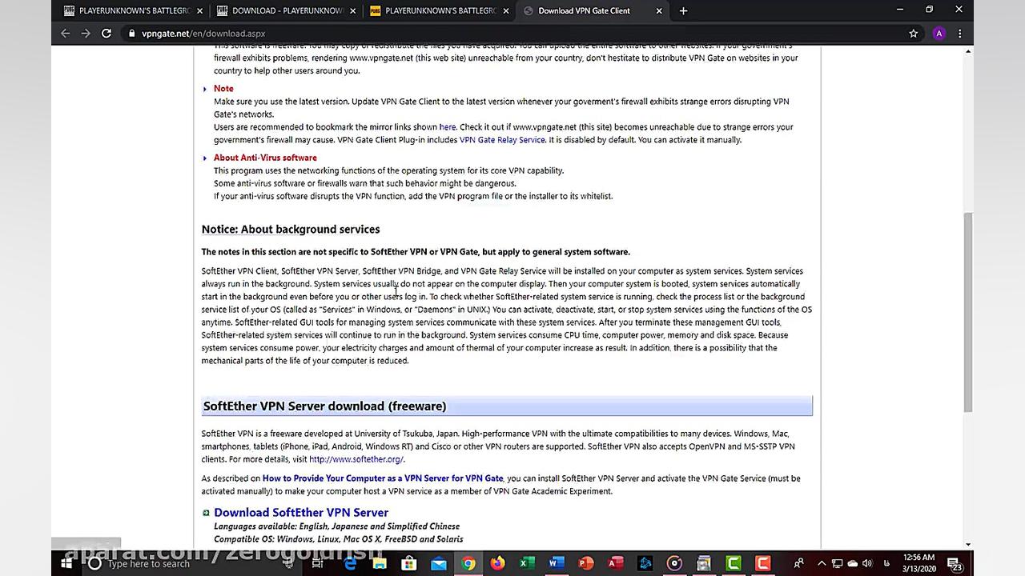Open the green Camtasia taskbar icon
Screen dimensions: 1025x576
734,563
